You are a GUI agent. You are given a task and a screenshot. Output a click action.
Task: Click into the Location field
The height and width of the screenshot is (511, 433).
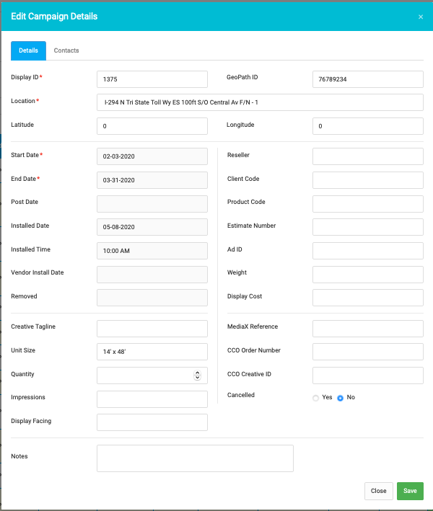click(260, 102)
